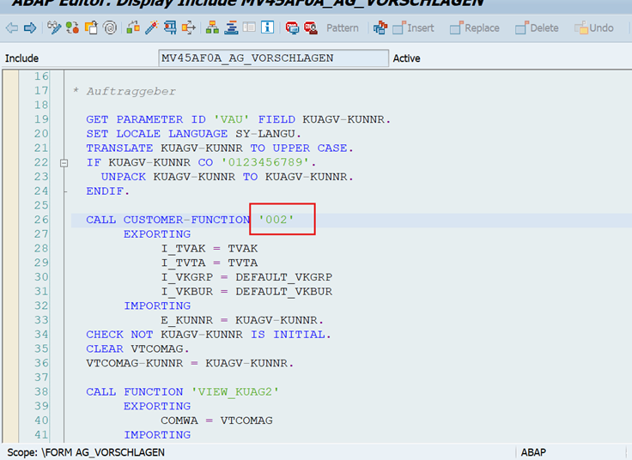Screen dimensions: 632x460
Task: Click the Pattern button
Action: [x=343, y=27]
